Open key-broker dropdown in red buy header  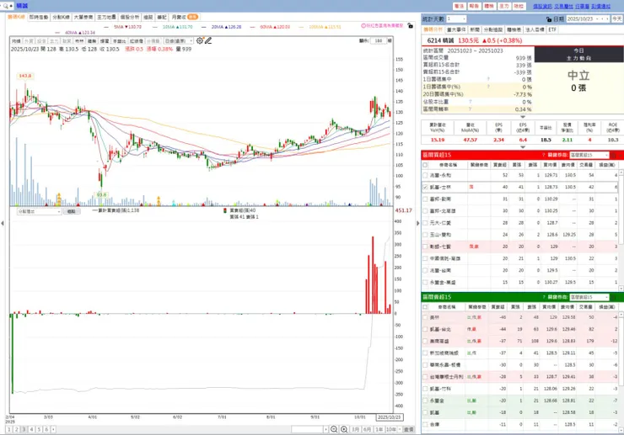coord(589,155)
